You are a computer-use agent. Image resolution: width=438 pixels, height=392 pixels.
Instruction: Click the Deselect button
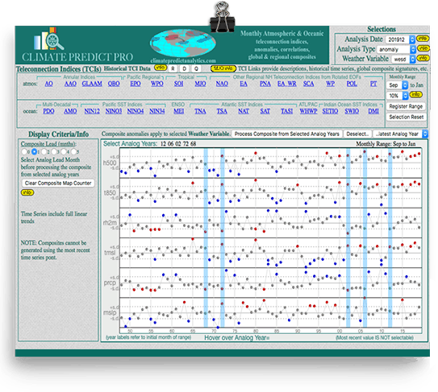pyautogui.click(x=357, y=134)
